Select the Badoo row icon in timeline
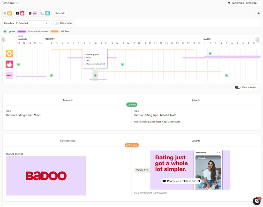The image size is (263, 207). (9, 75)
